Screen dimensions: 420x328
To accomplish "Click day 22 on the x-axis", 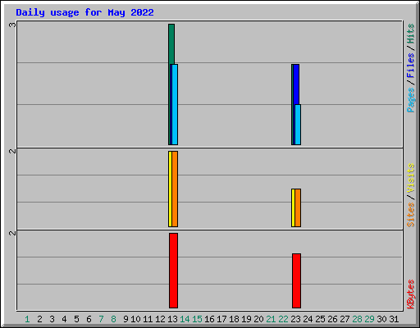I will tap(283, 319).
